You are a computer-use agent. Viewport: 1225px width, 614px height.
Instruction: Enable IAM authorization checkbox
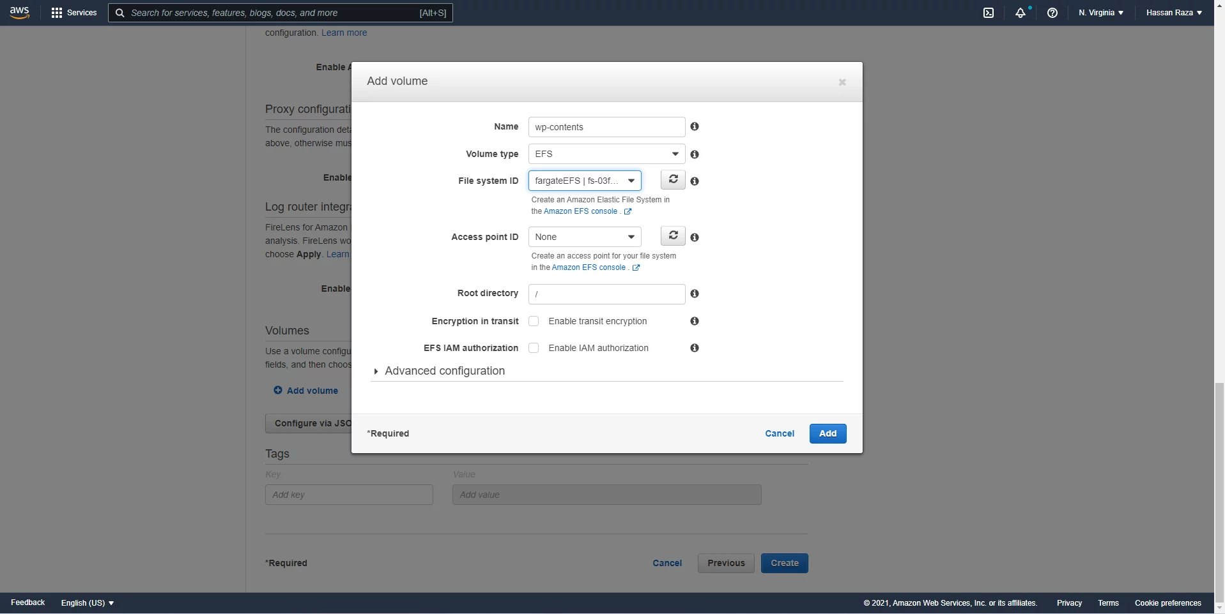coord(534,348)
